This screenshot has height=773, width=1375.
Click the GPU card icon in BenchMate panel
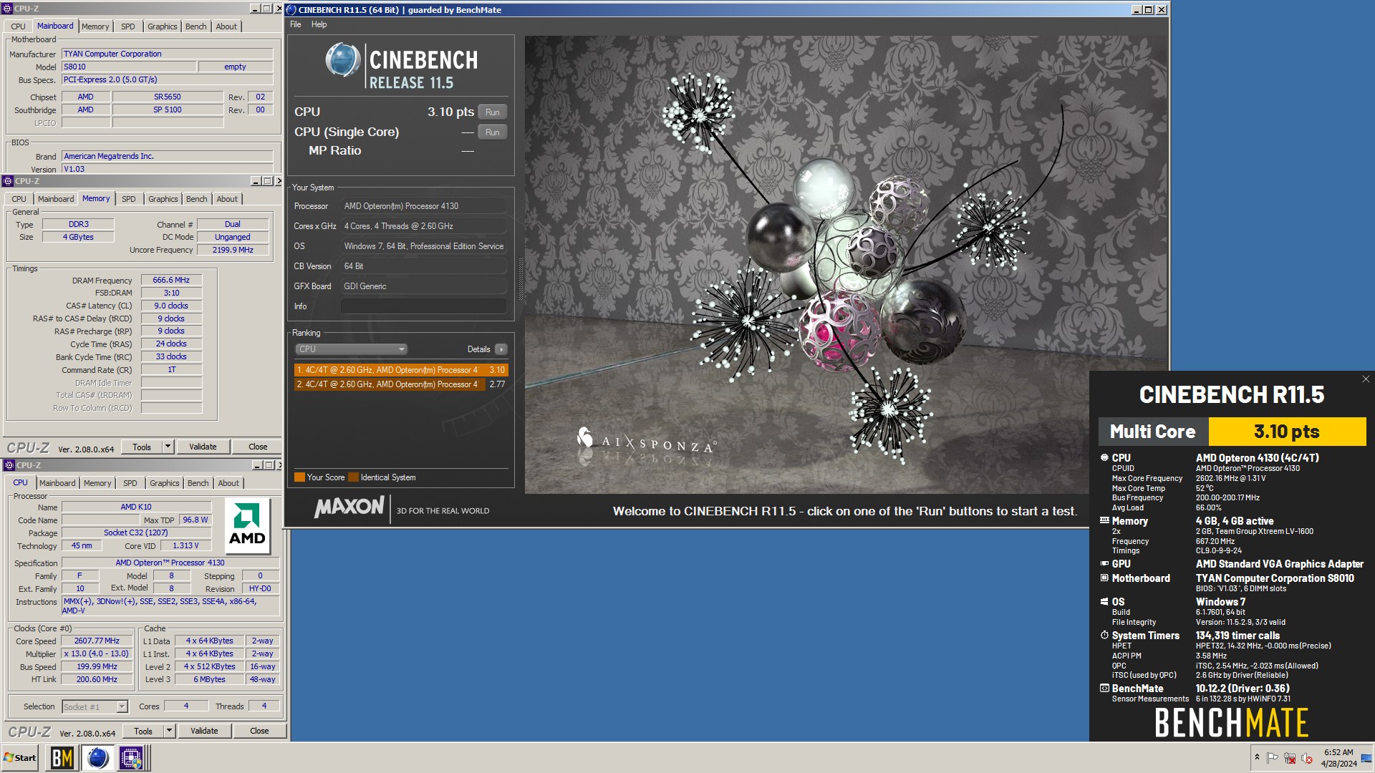click(1104, 563)
